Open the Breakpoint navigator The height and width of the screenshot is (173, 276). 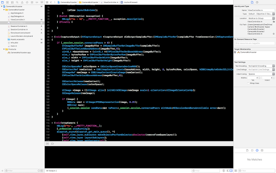tap(37, 2)
